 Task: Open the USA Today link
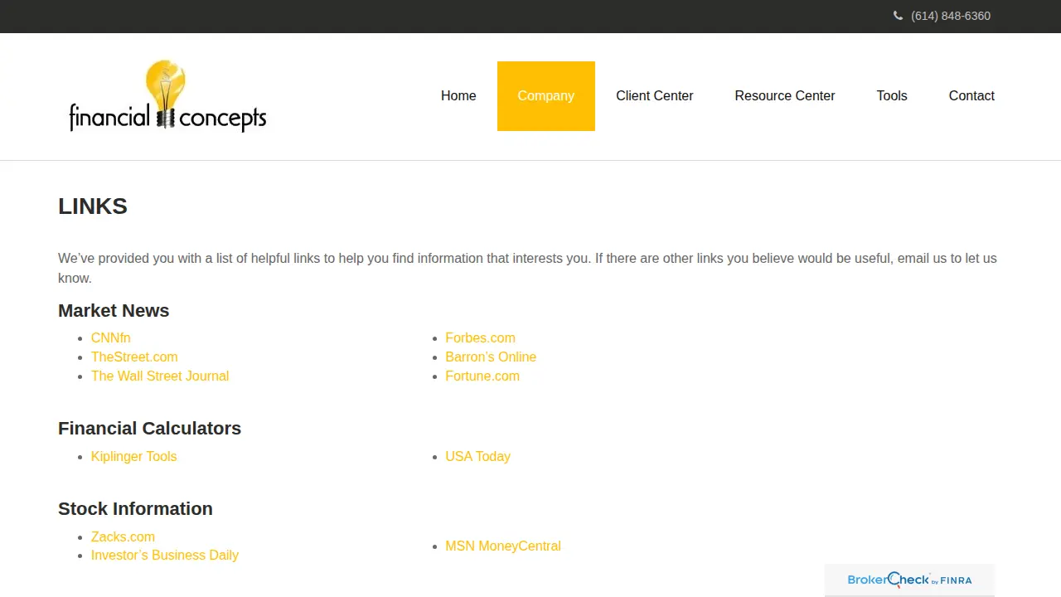click(x=477, y=457)
